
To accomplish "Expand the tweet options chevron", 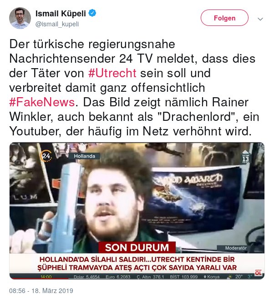I will coord(260,19).
